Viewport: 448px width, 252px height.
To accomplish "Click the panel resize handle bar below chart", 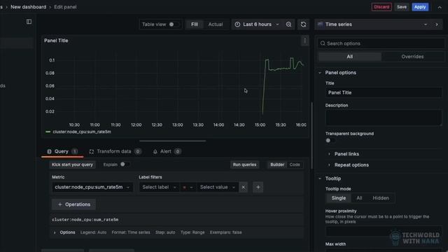I will click(x=173, y=141).
